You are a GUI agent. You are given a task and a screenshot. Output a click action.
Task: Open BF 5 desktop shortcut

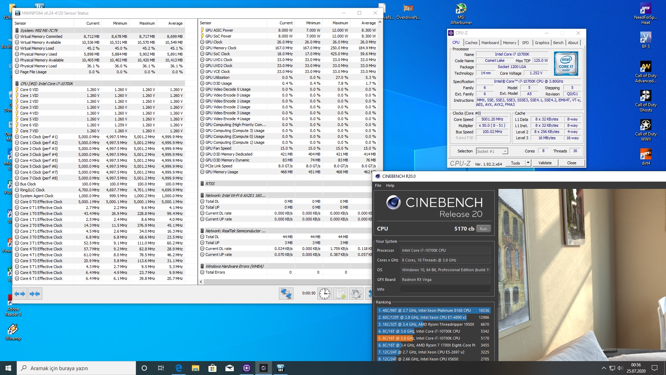(x=646, y=40)
